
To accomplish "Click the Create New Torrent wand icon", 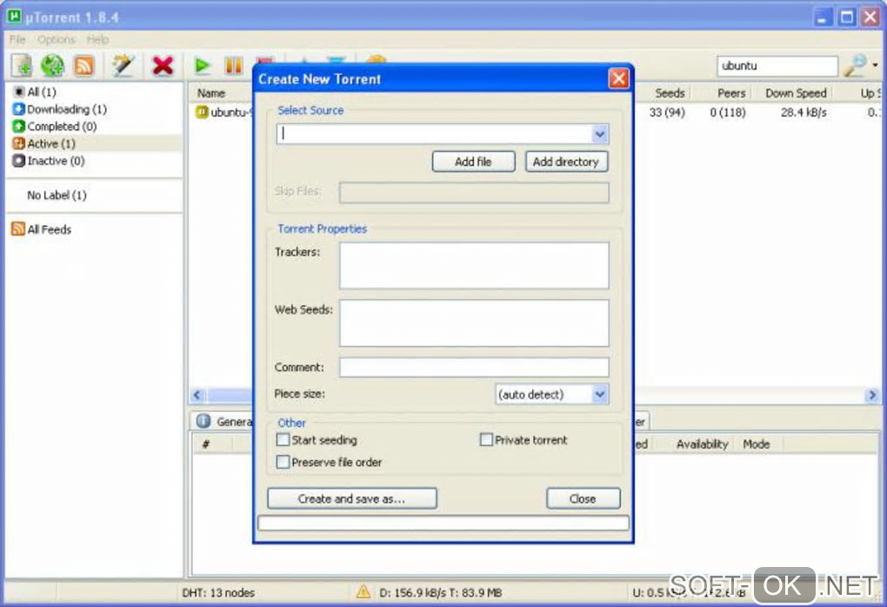I will click(x=123, y=65).
